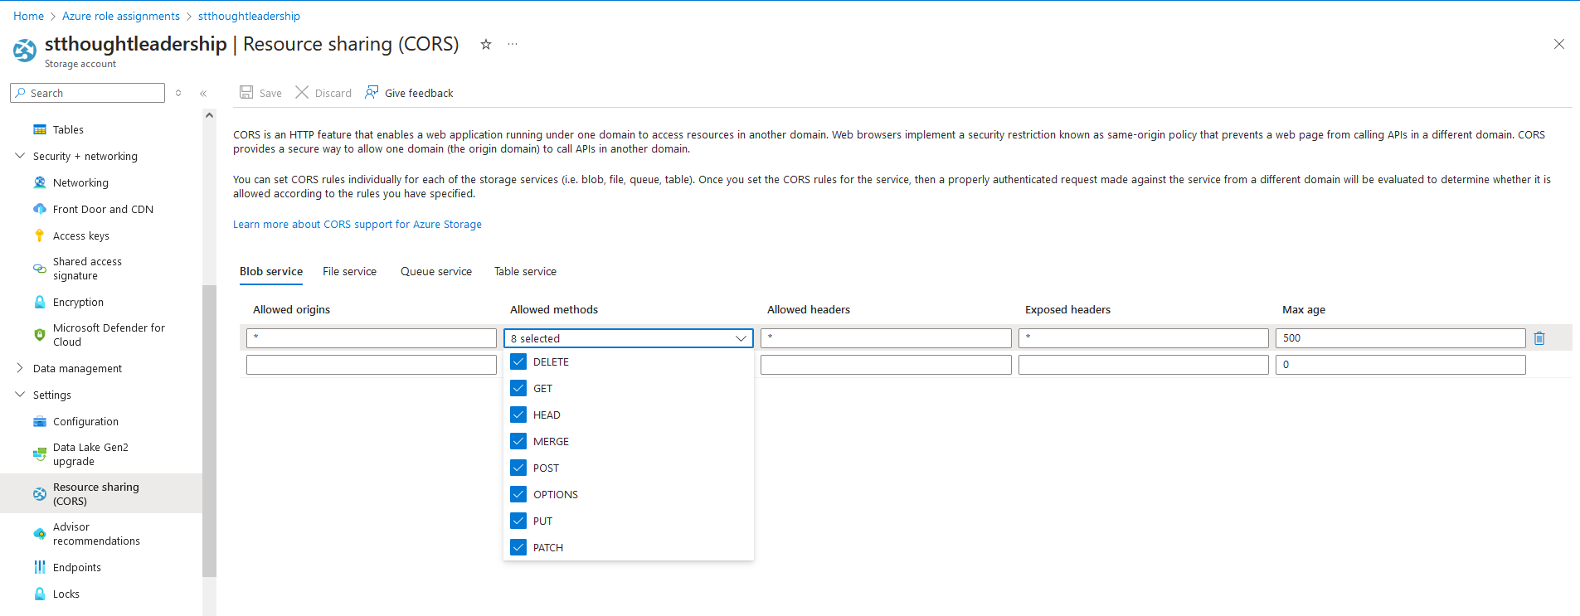1580x616 pixels.
Task: Open Learn more about CORS support link
Action: pos(357,224)
